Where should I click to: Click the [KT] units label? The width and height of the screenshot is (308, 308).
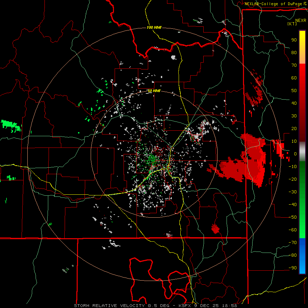(x=292, y=24)
